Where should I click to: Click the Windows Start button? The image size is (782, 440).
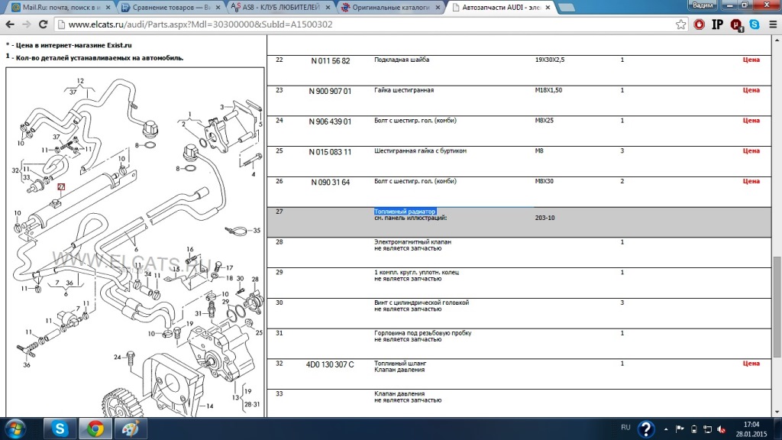point(15,429)
